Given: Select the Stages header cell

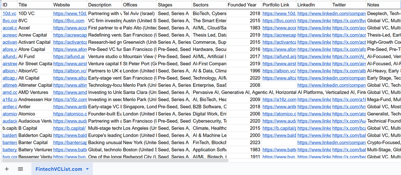Looking at the screenshot, I should coord(174,5).
